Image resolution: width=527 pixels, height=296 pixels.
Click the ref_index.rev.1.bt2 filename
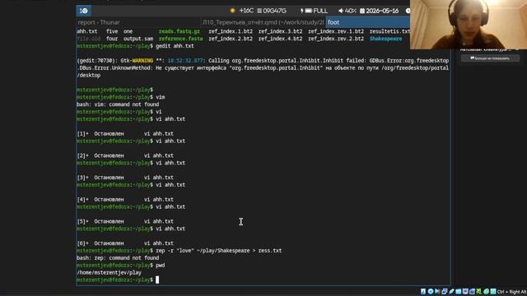(x=336, y=31)
